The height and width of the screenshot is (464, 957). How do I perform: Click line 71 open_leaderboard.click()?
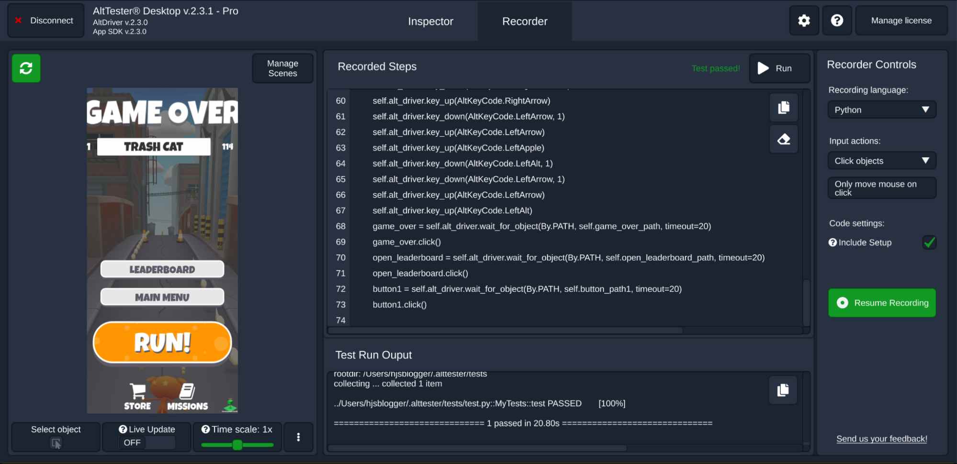click(420, 273)
